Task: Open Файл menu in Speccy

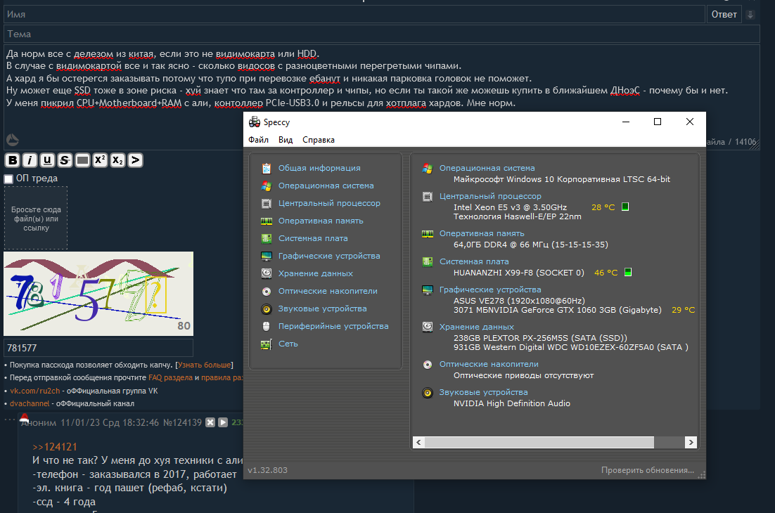Action: pos(259,140)
